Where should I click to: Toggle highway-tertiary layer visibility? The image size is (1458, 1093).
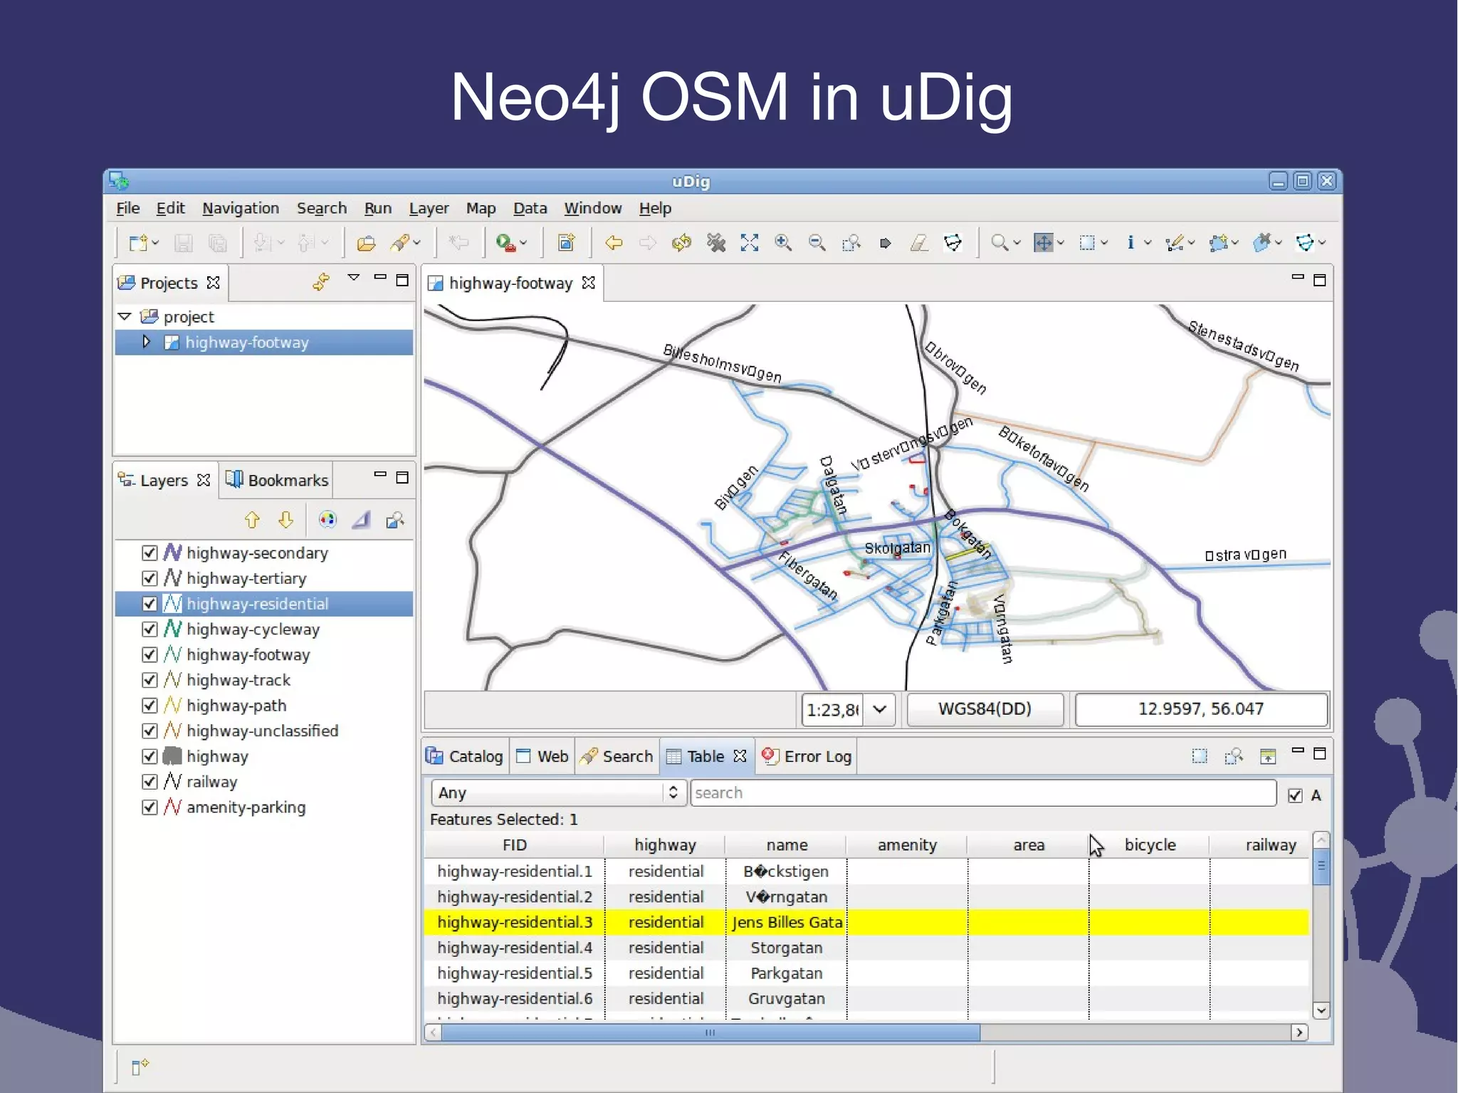coord(150,578)
